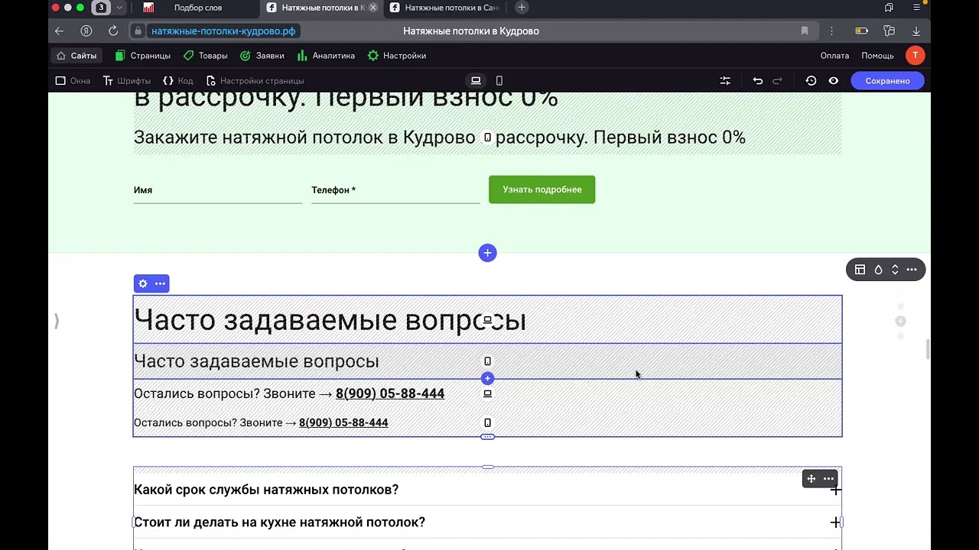Click the blue gear block settings icon
979x550 pixels.
coord(143,283)
